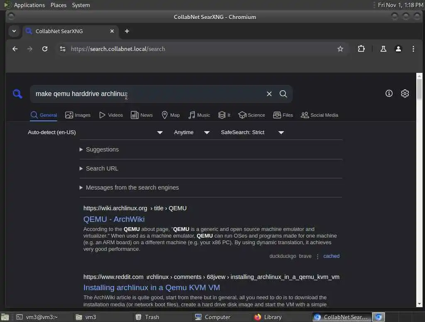Viewport: 425px width, 322px height.
Task: Switch to the Social Media category
Action: [320, 115]
